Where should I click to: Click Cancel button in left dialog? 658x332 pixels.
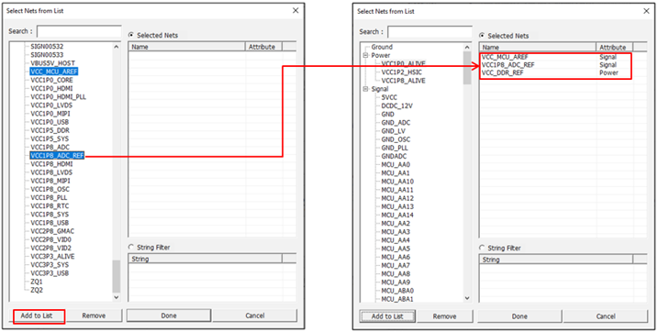pyautogui.click(x=255, y=315)
